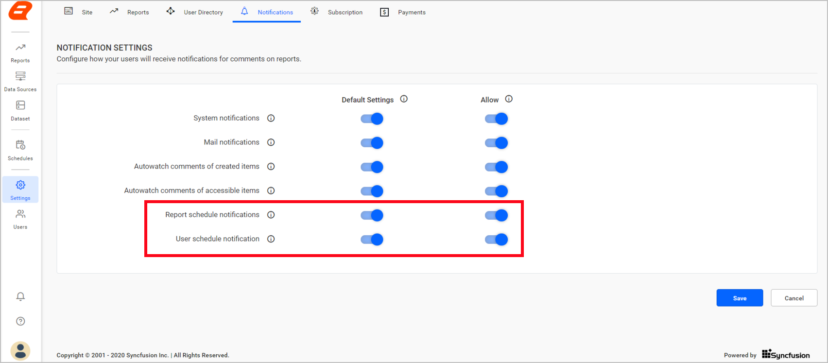Switch to the Subscription tab
The image size is (828, 363).
[337, 12]
